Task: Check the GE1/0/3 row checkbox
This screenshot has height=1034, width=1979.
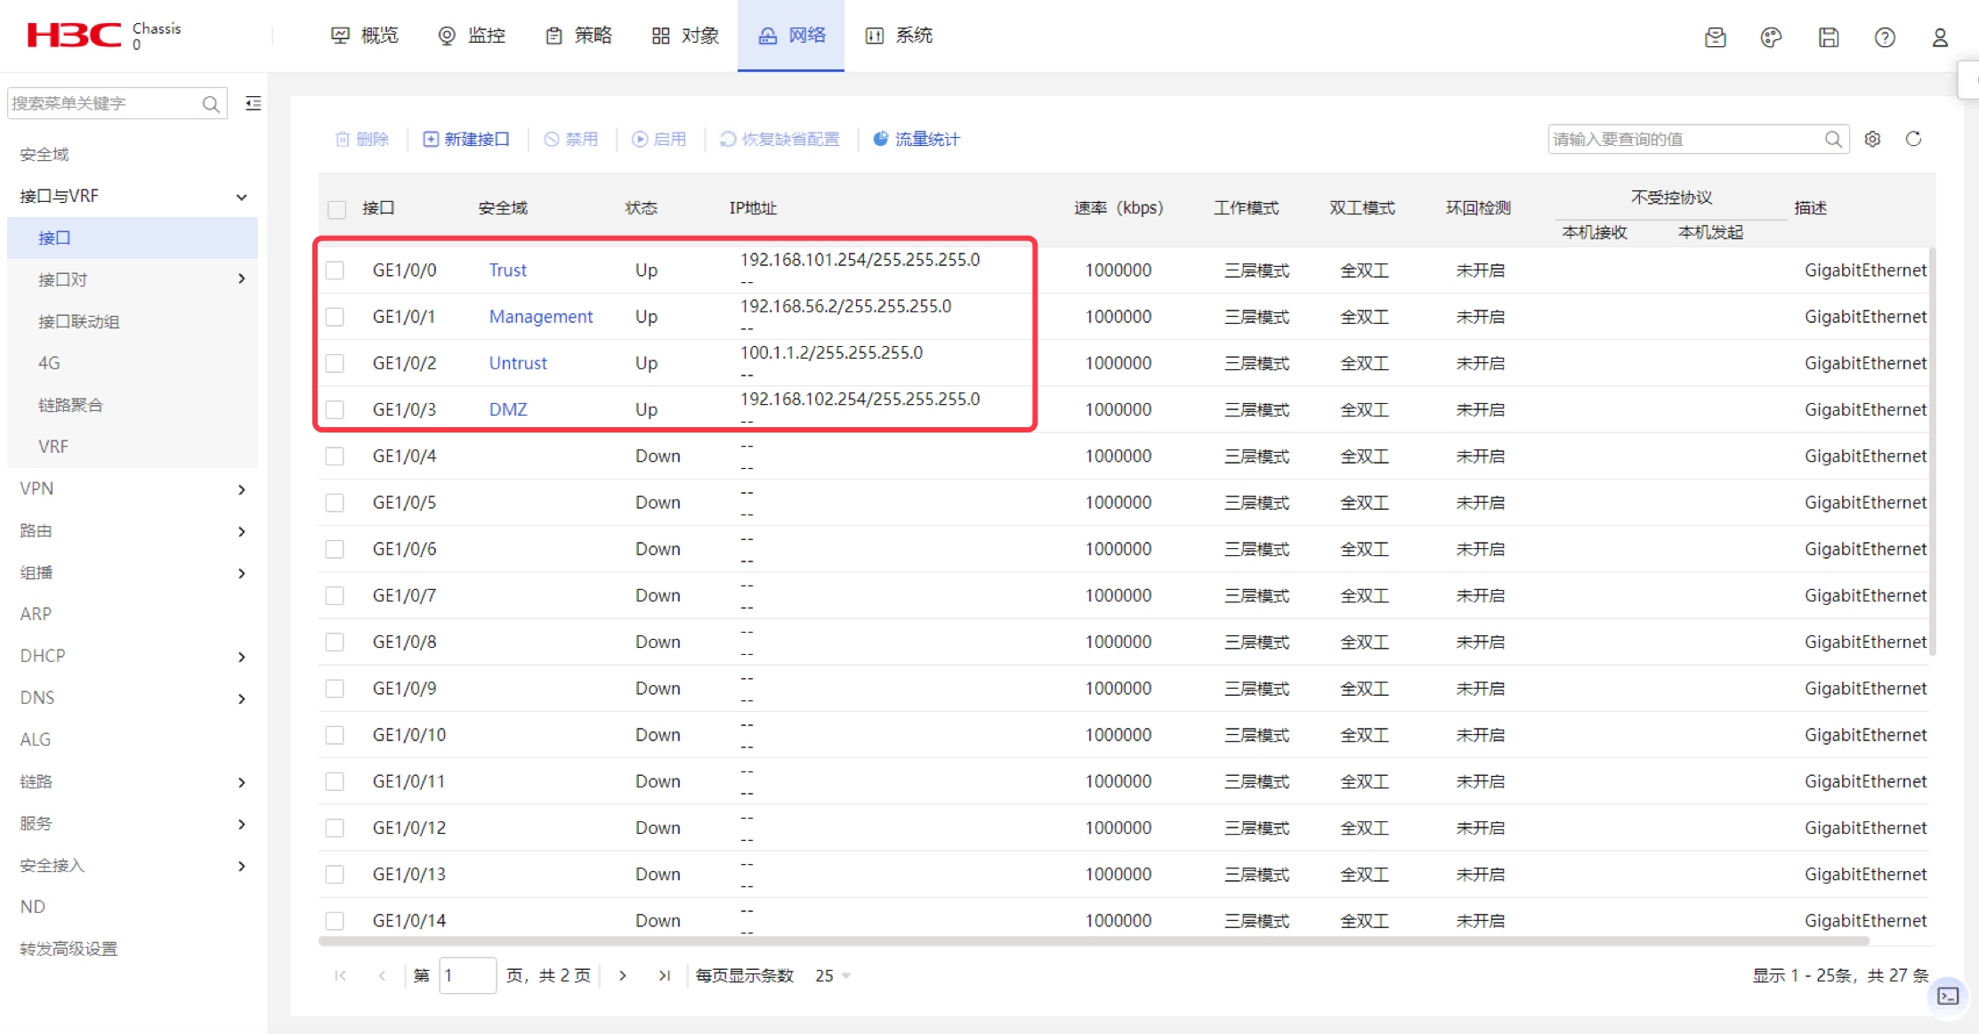Action: (335, 409)
